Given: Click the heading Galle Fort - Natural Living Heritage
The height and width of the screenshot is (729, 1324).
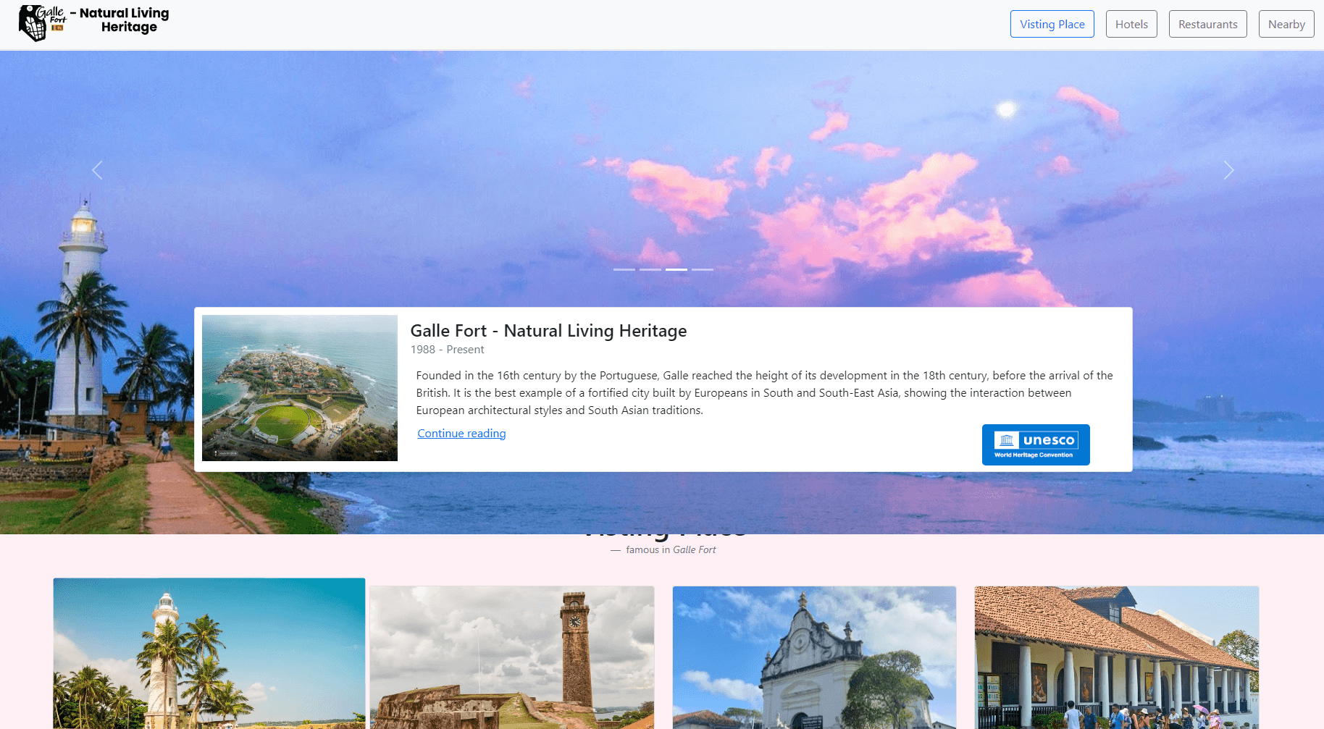Looking at the screenshot, I should [x=548, y=331].
